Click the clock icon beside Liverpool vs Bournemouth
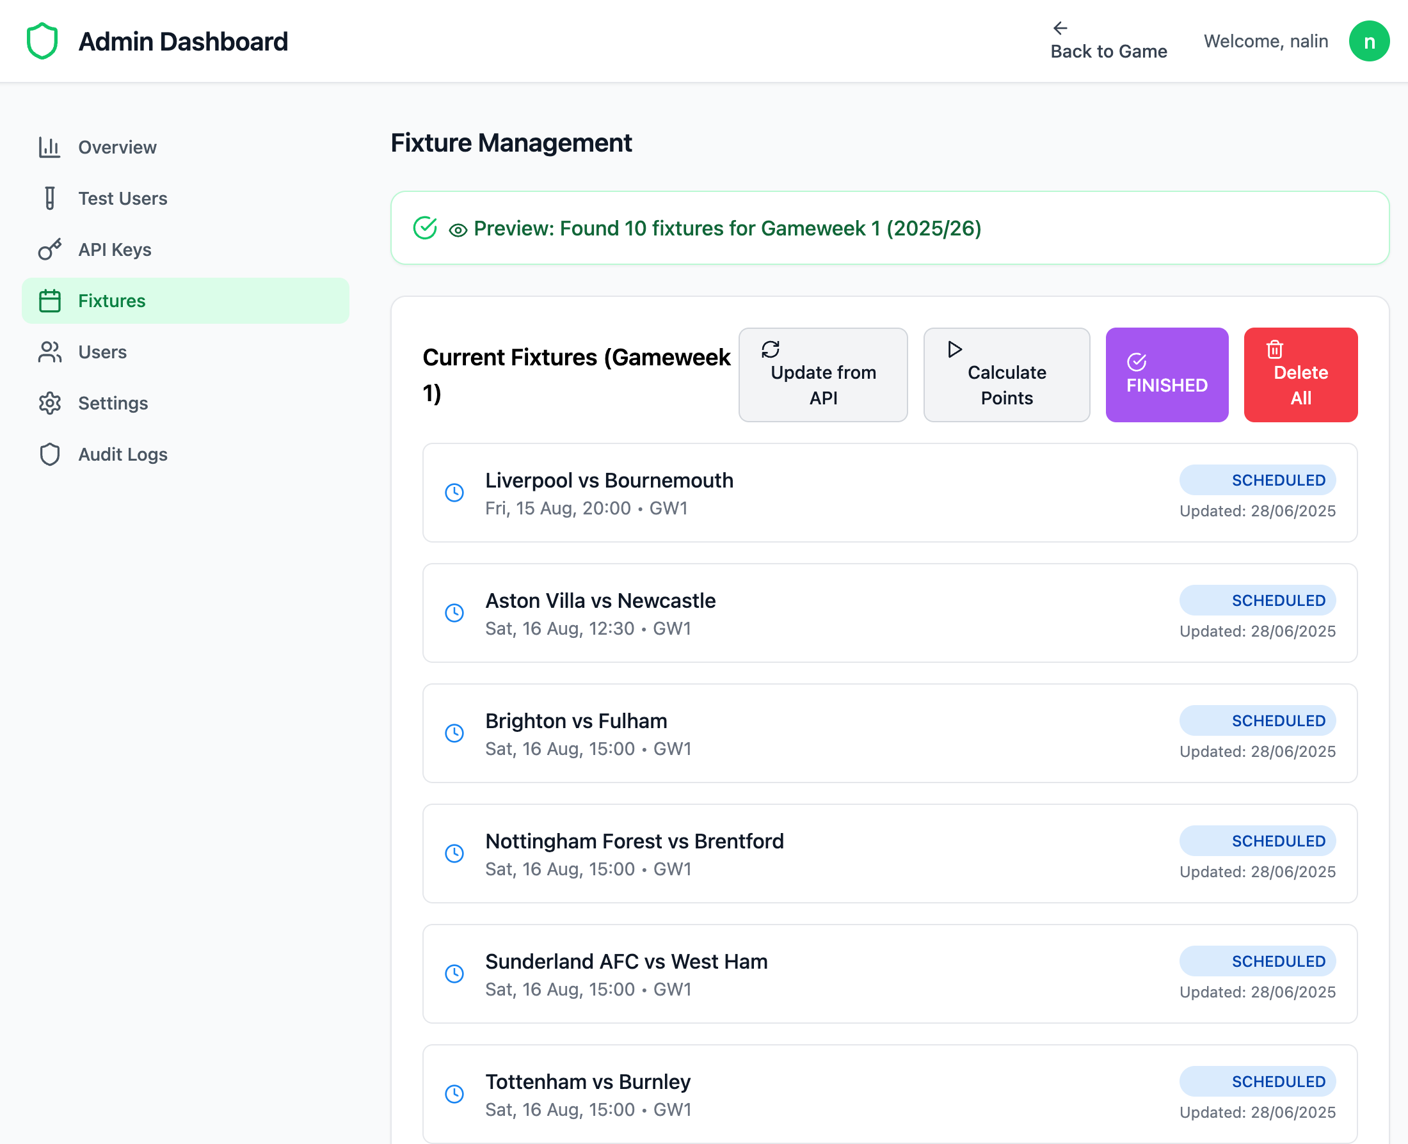Viewport: 1408px width, 1144px height. tap(454, 493)
